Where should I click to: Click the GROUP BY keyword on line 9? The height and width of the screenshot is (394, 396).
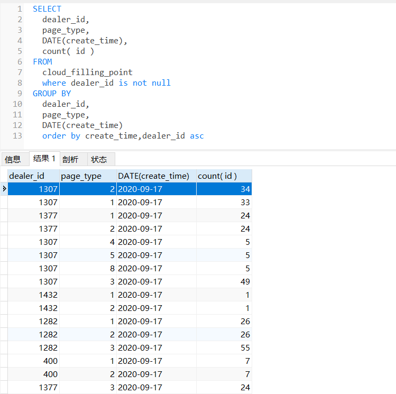tap(52, 94)
